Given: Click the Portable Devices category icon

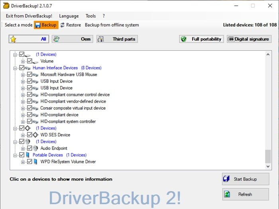Looking at the screenshot, I should coord(28,155).
